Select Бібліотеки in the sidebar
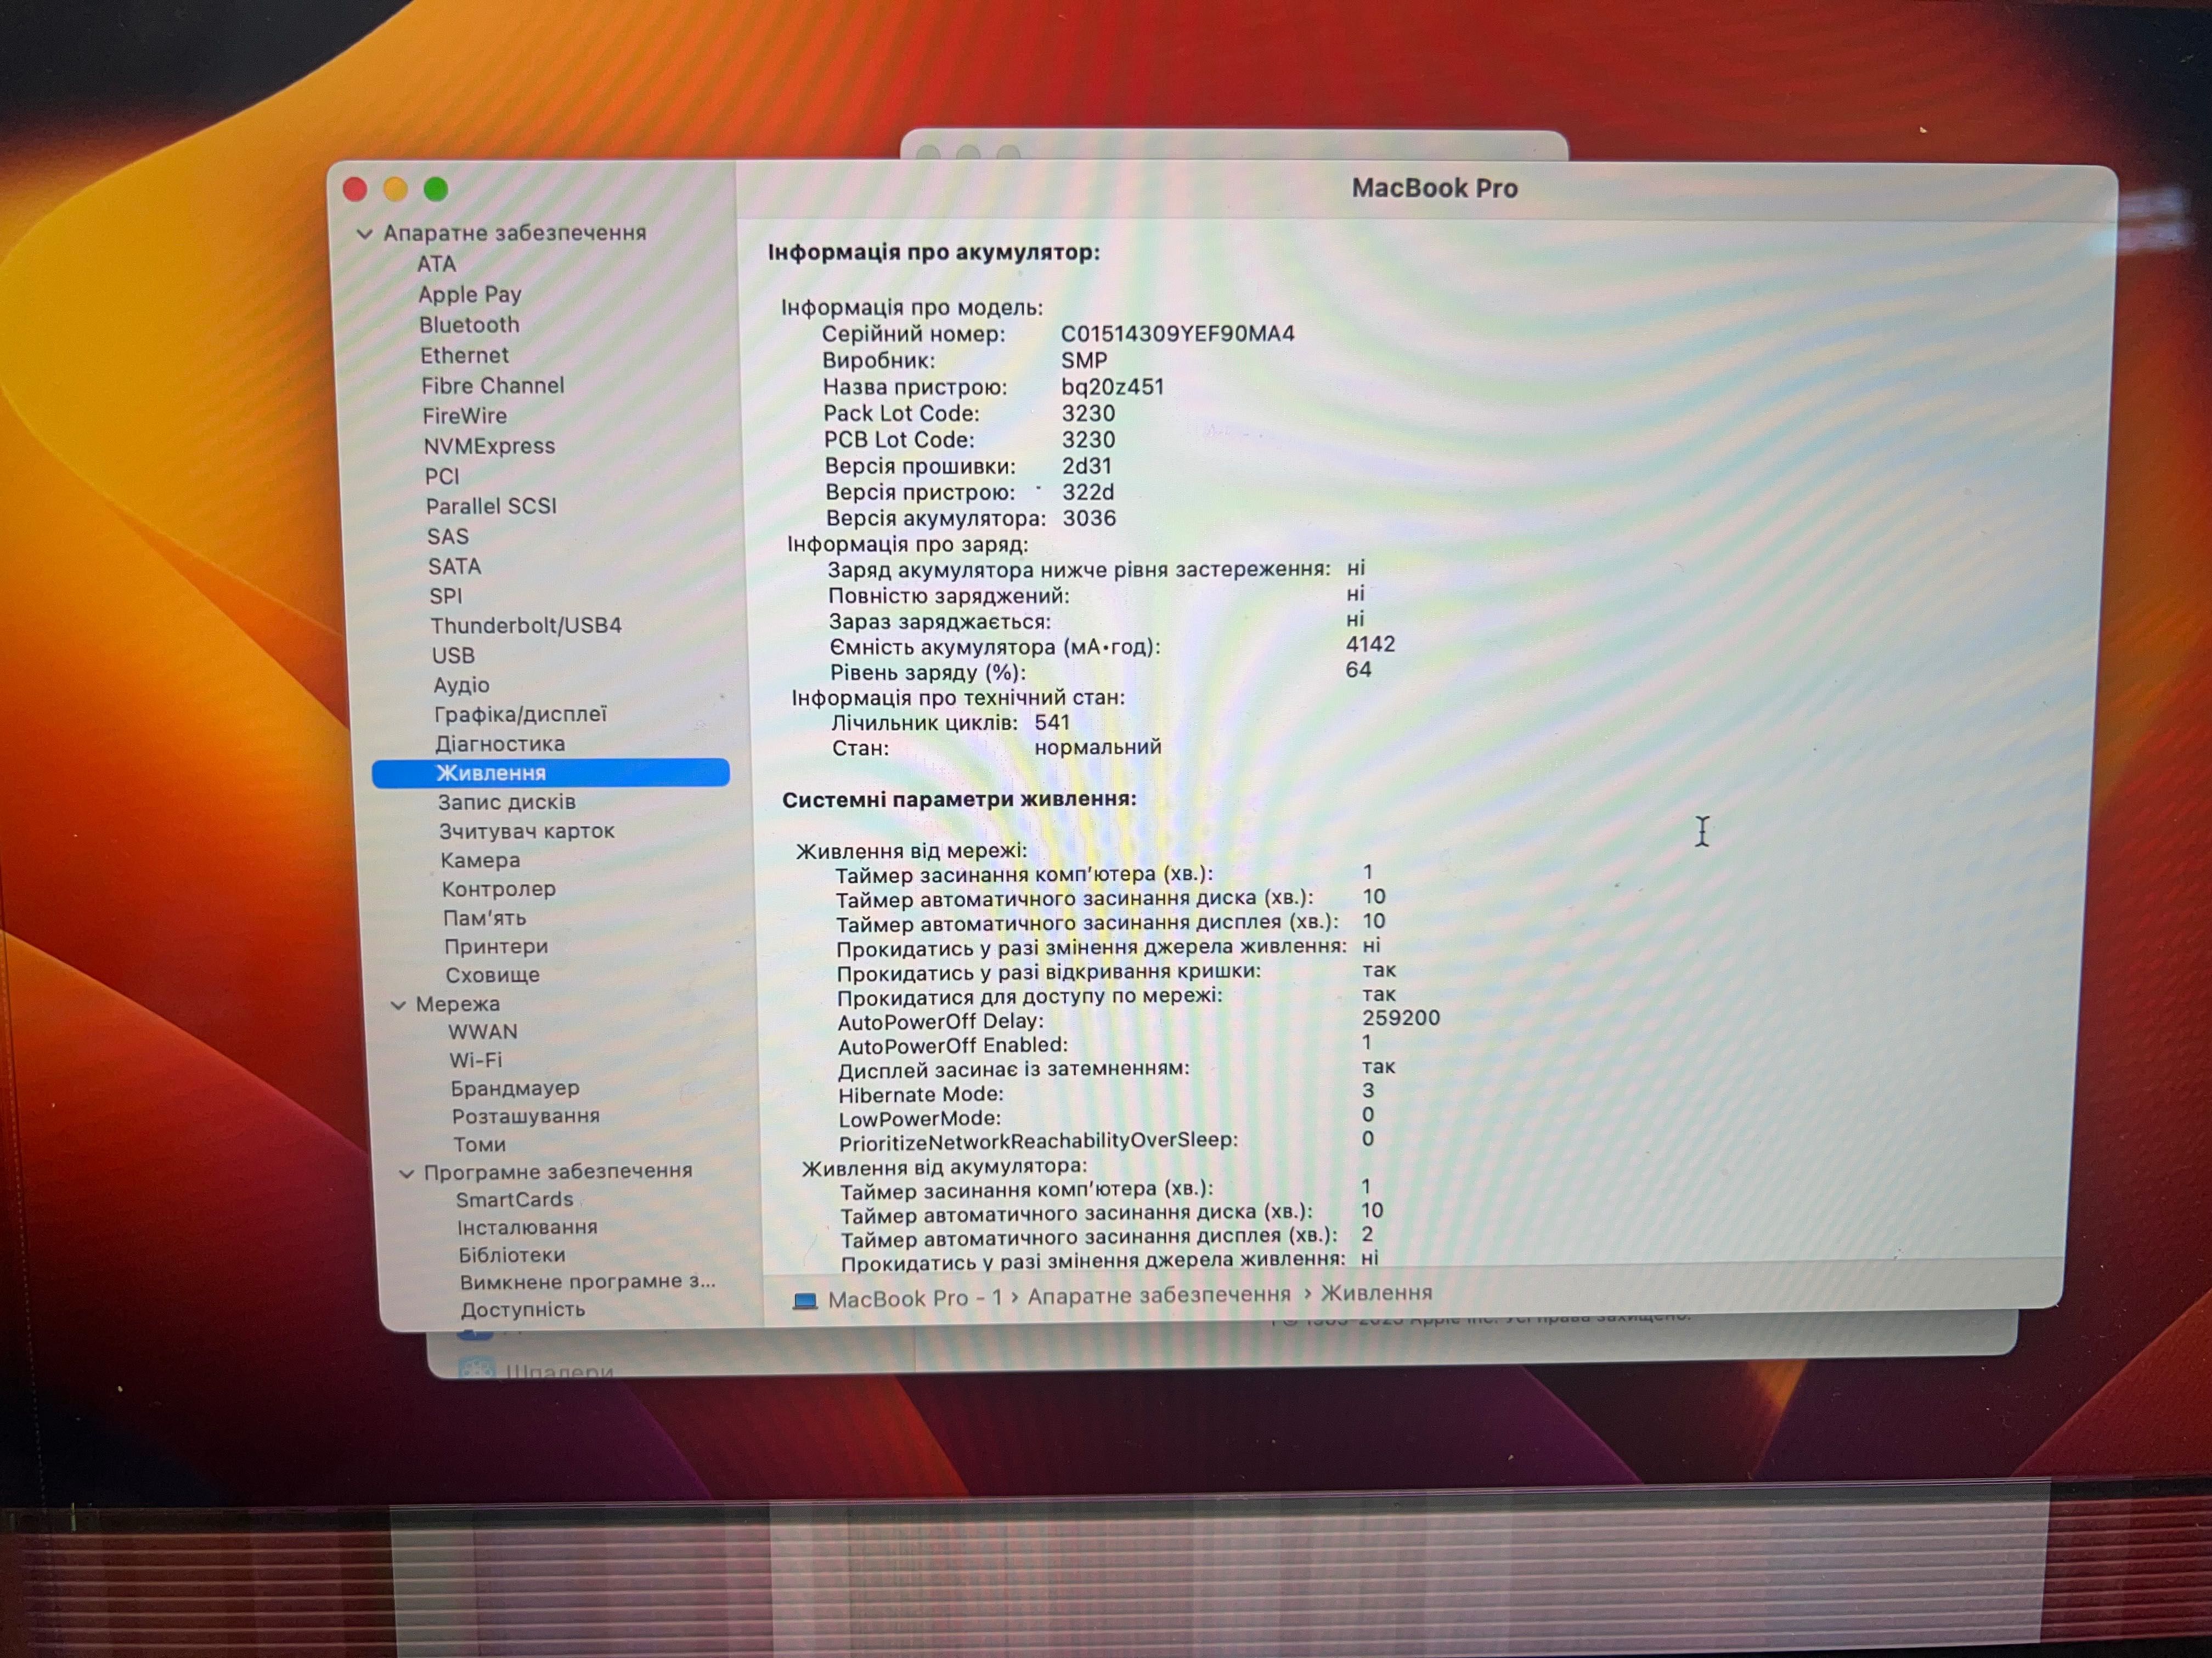The image size is (2212, 1658). coord(511,1256)
